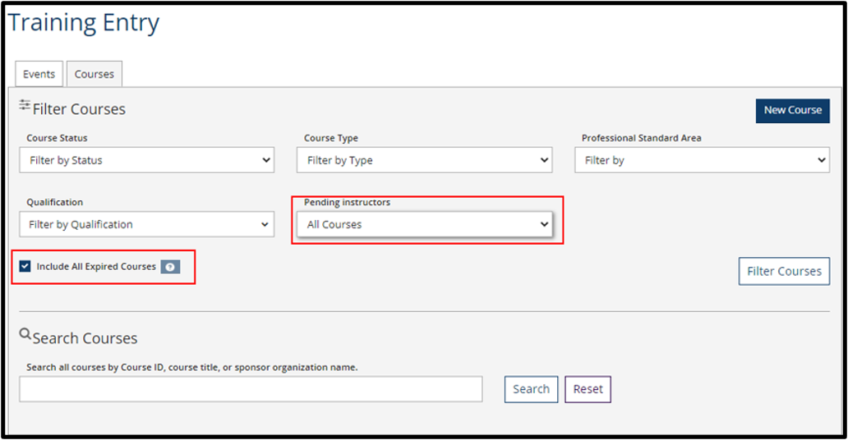
Task: Select the Courses tab
Action: point(94,74)
